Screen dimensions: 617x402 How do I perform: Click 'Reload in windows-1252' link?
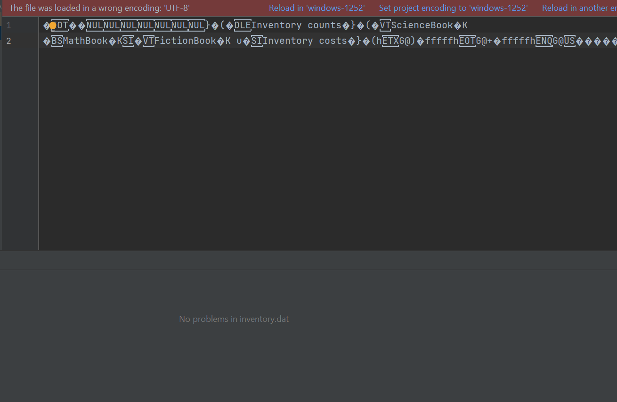click(317, 8)
